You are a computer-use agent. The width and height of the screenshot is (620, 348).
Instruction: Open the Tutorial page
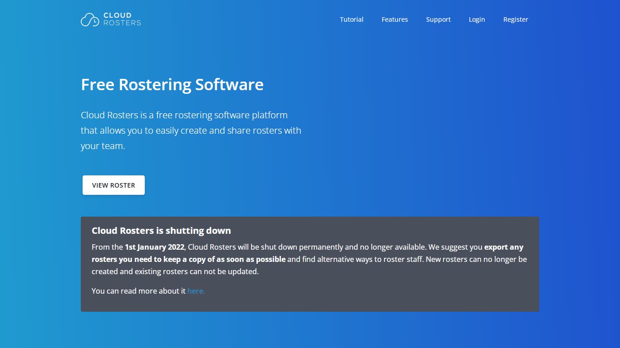click(352, 19)
